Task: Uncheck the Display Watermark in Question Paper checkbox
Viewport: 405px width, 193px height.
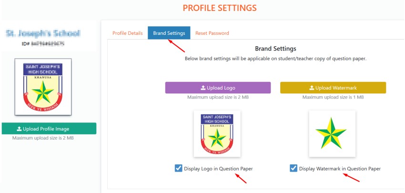Action: [294, 168]
